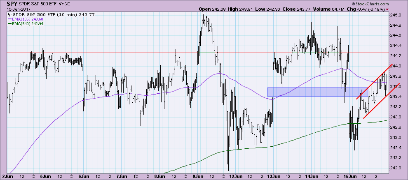The height and width of the screenshot is (180, 408).
Task: Click the 245.0 price axis label
Action: click(395, 15)
